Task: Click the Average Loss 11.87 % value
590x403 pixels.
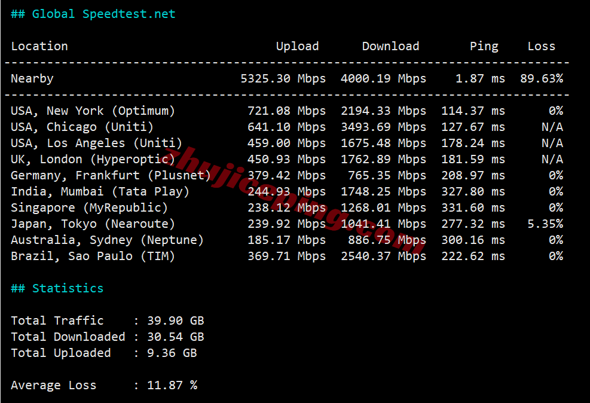Action: click(x=172, y=385)
